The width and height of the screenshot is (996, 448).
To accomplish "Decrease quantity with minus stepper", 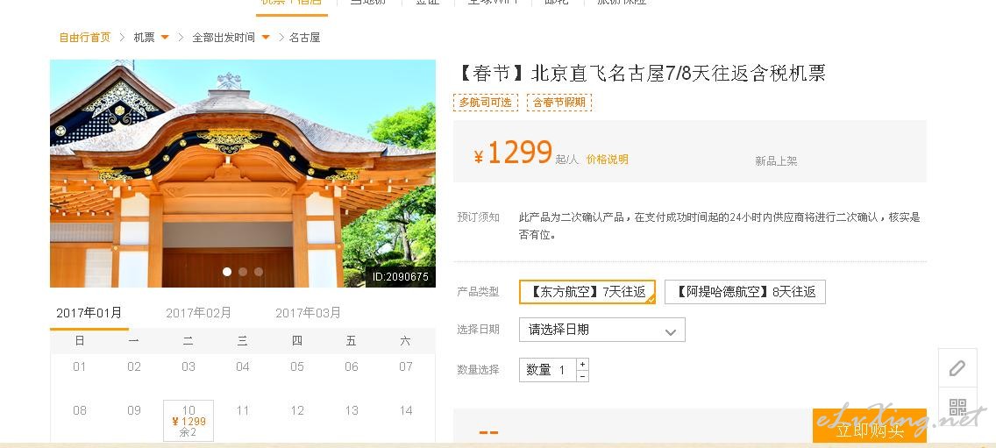I will (x=582, y=376).
